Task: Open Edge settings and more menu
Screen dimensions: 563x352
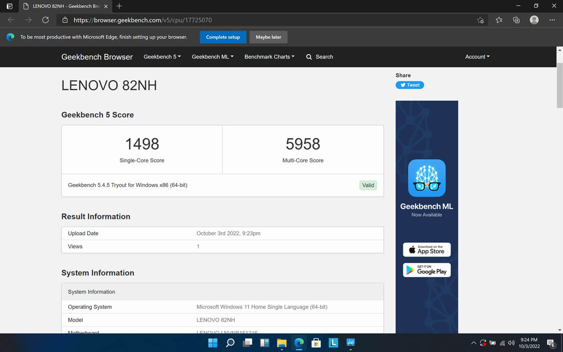Action: coord(552,20)
